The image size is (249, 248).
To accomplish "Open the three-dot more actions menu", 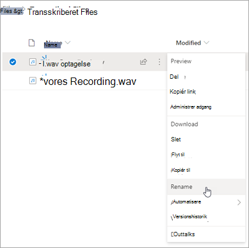I will click(159, 62).
